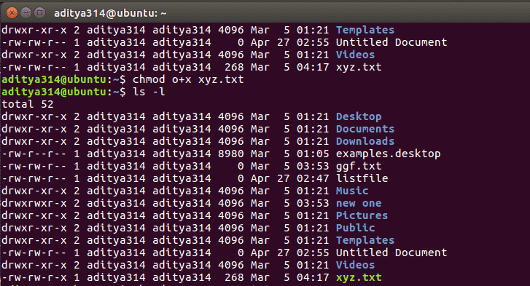
Task: Select ggf.txt file name
Action: [x=359, y=166]
